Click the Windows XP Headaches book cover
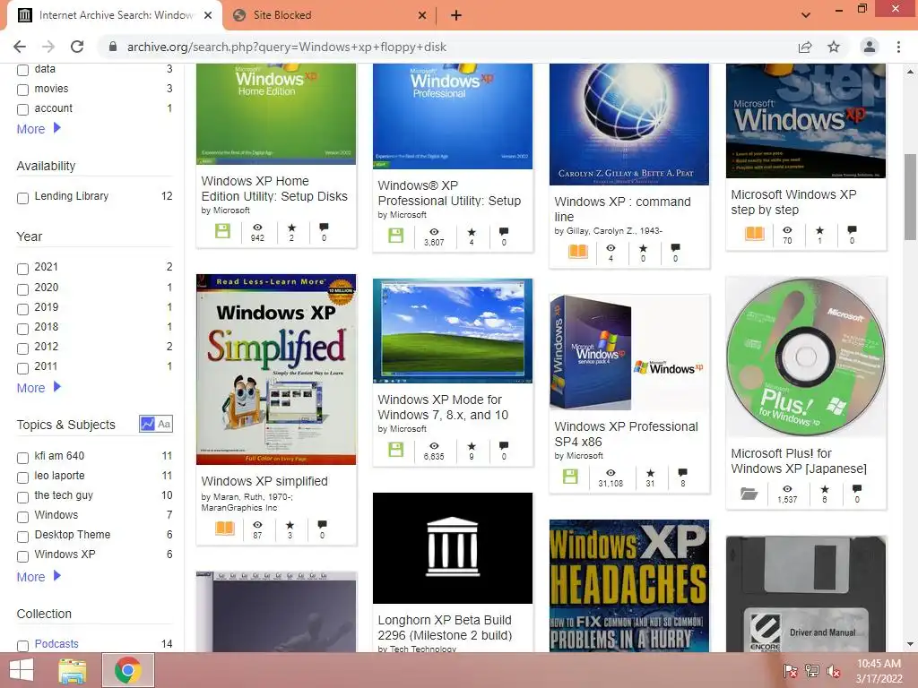 [x=629, y=586]
